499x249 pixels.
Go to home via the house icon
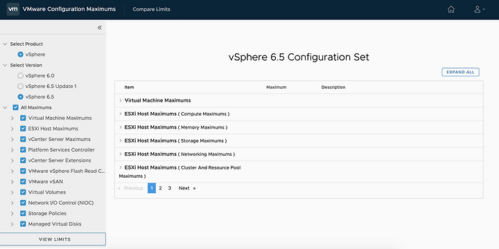coord(451,9)
